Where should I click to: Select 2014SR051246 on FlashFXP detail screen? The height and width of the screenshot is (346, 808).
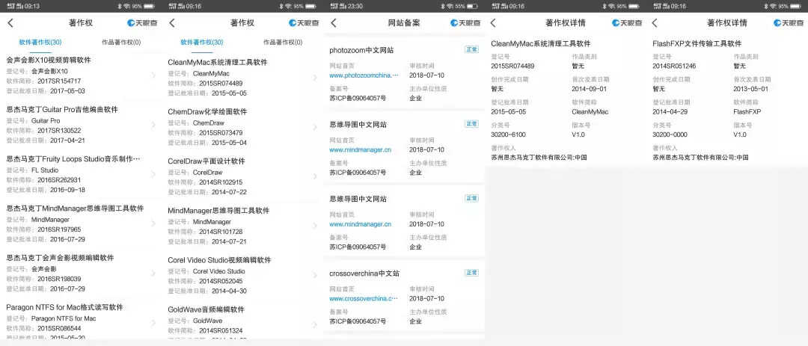pos(674,66)
